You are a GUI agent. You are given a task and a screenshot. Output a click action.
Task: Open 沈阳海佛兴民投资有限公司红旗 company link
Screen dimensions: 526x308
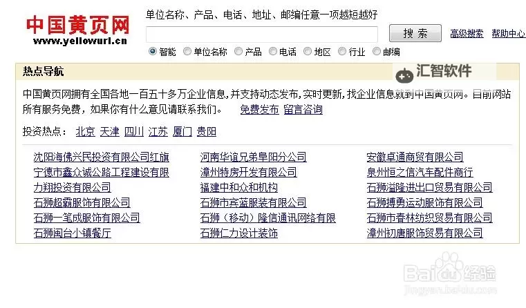coord(102,157)
